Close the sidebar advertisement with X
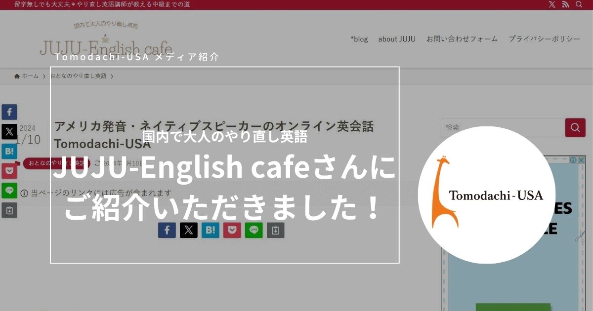 pyautogui.click(x=582, y=160)
